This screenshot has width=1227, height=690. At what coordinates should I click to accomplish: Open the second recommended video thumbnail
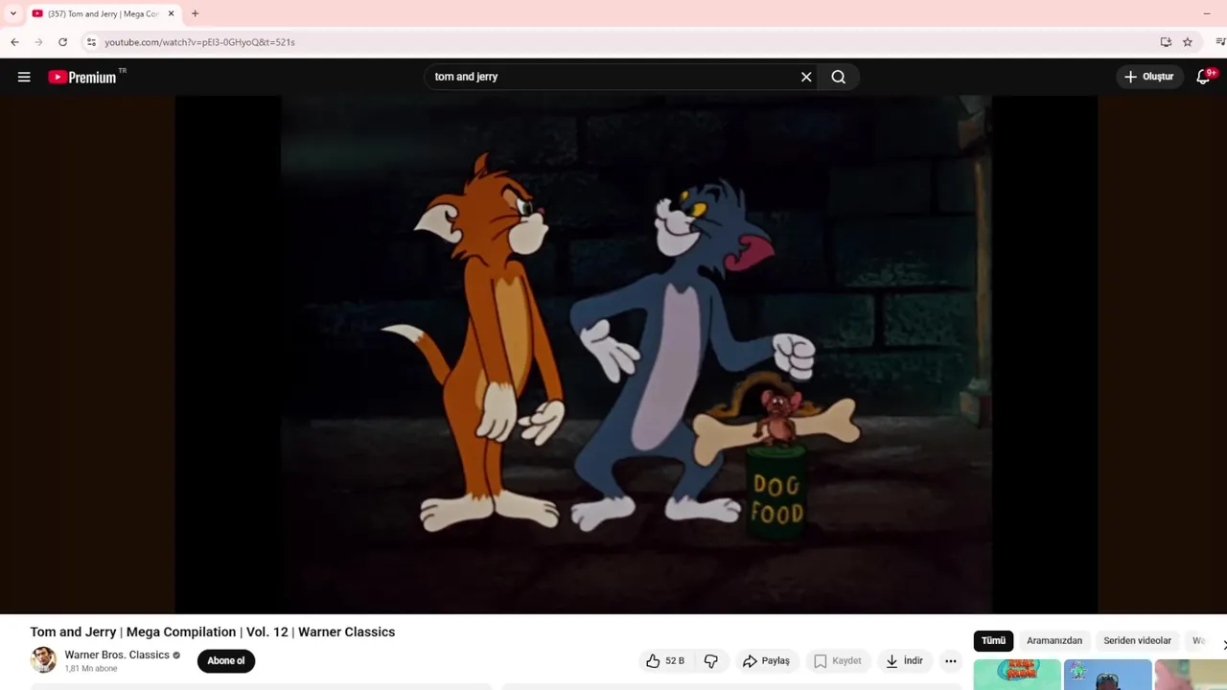(x=1107, y=675)
